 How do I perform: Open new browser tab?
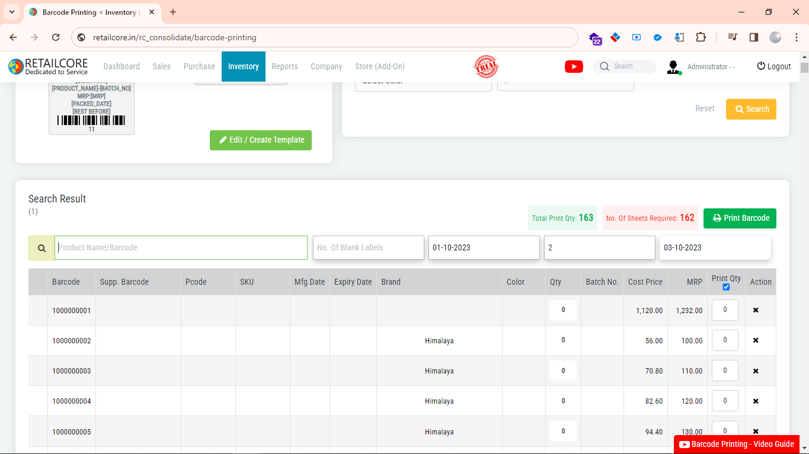pos(173,12)
